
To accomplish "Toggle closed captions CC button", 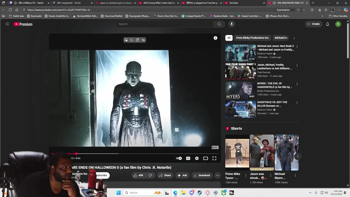I will click(188, 158).
